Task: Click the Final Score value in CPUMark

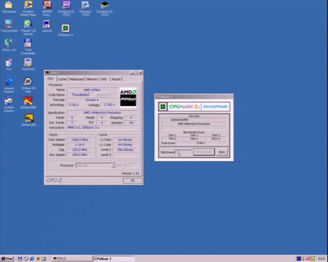Action: (201, 143)
